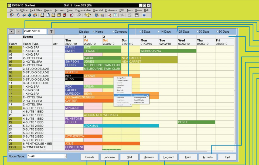Viewport: 259px width, 165px height.
Task: Open the blue question mark help icon
Action: [x=144, y=15]
